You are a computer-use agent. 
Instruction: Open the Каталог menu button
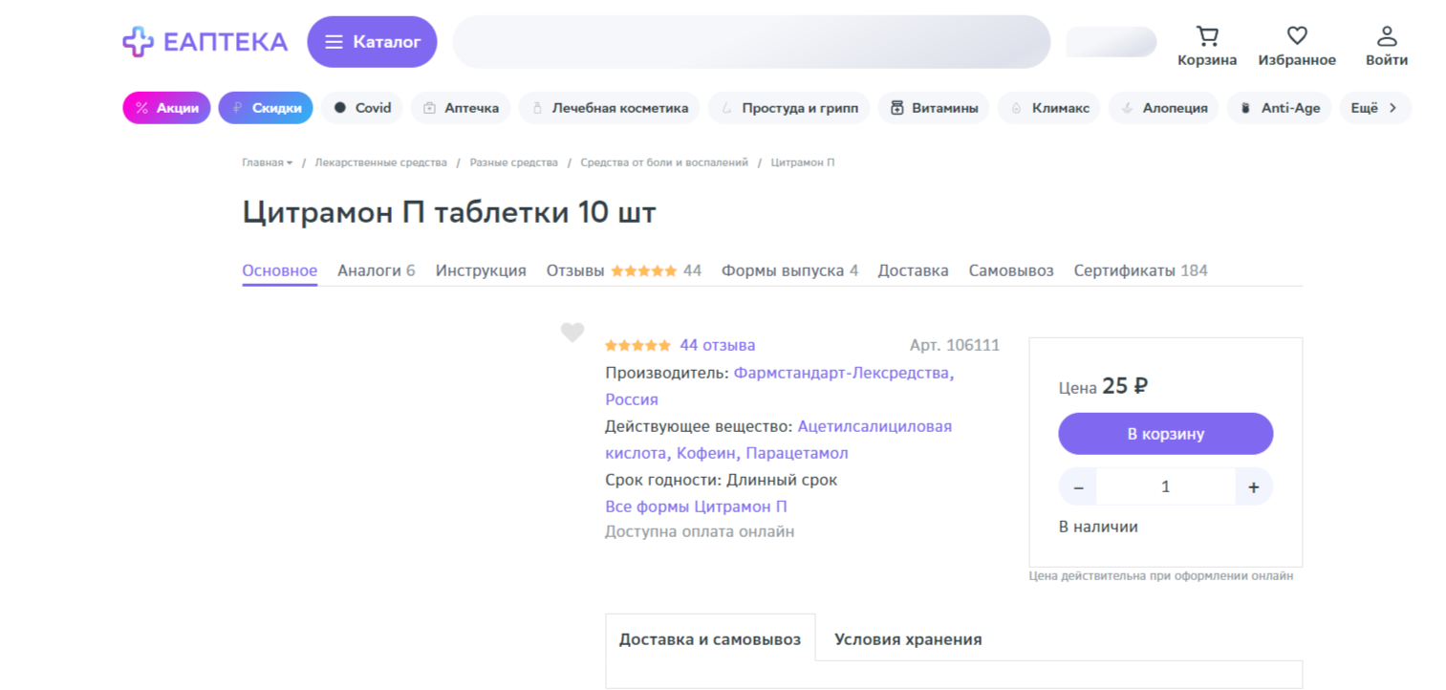click(372, 42)
